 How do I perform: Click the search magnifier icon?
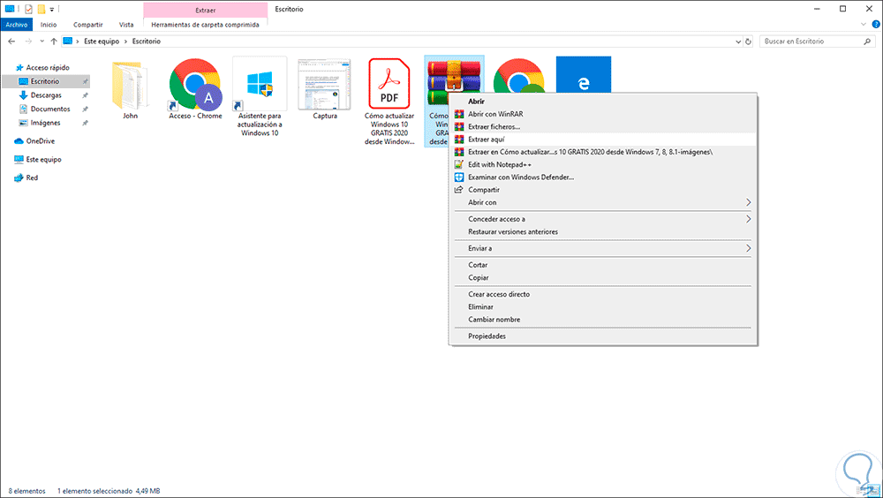[x=867, y=41]
